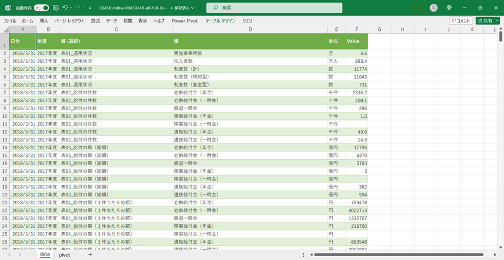Click the horizontal scrollbar at bottom
The width and height of the screenshot is (504, 260).
pyautogui.click(x=398, y=255)
